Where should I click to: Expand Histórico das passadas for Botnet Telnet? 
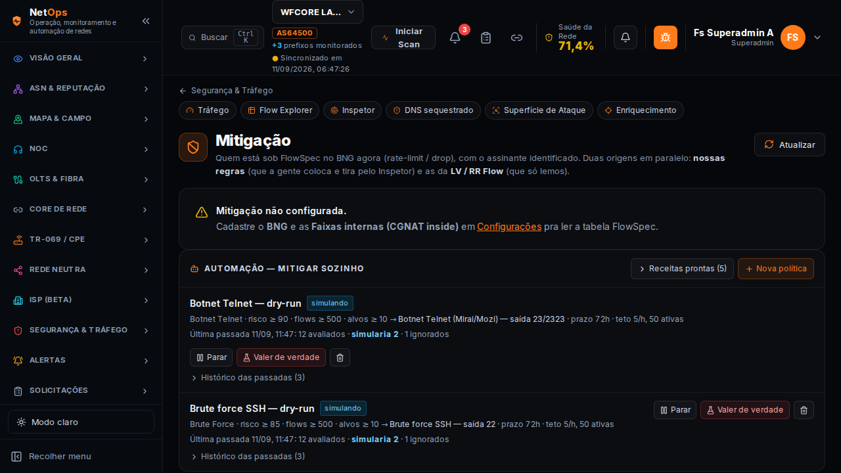[248, 378]
